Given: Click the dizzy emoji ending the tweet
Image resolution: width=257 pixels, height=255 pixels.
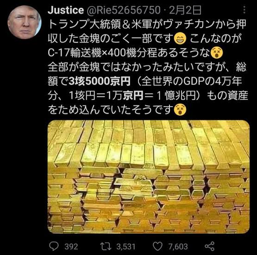Looking at the screenshot, I should pos(181,110).
